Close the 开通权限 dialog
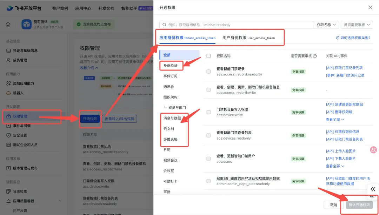 point(370,7)
